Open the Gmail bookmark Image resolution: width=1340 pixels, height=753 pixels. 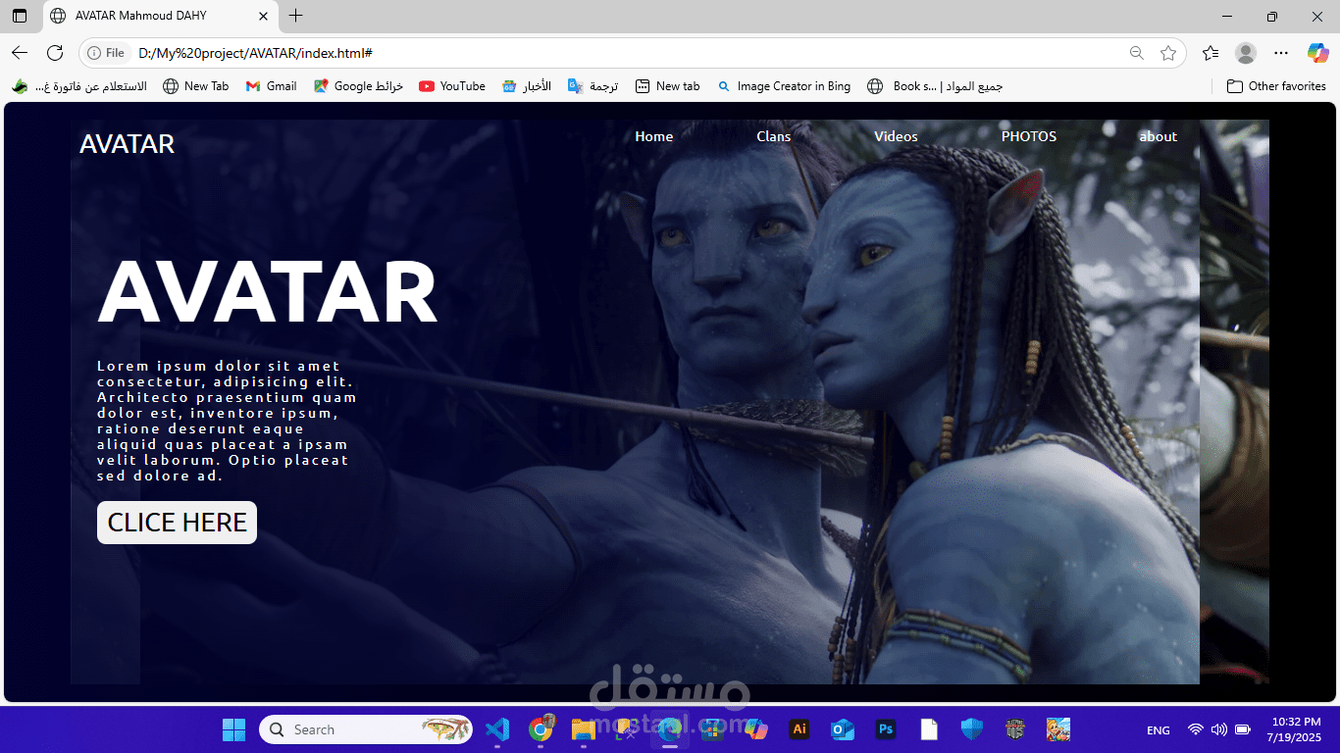click(x=271, y=86)
